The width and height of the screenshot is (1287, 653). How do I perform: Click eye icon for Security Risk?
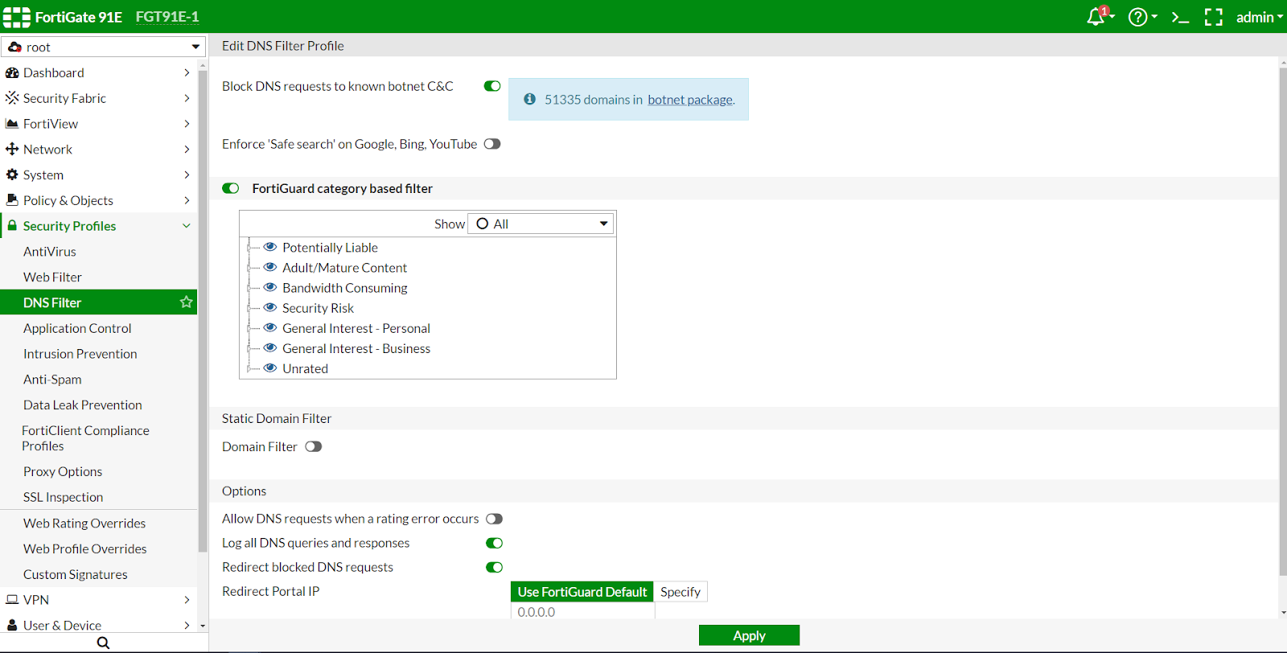click(x=270, y=307)
